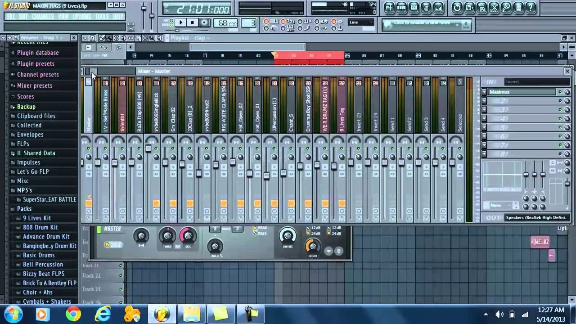The image size is (576, 324).
Task: Open the FILE menu
Action: coord(11,17)
